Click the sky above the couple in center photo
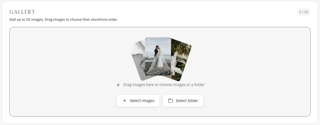This screenshot has height=125, width=320. coord(158,42)
